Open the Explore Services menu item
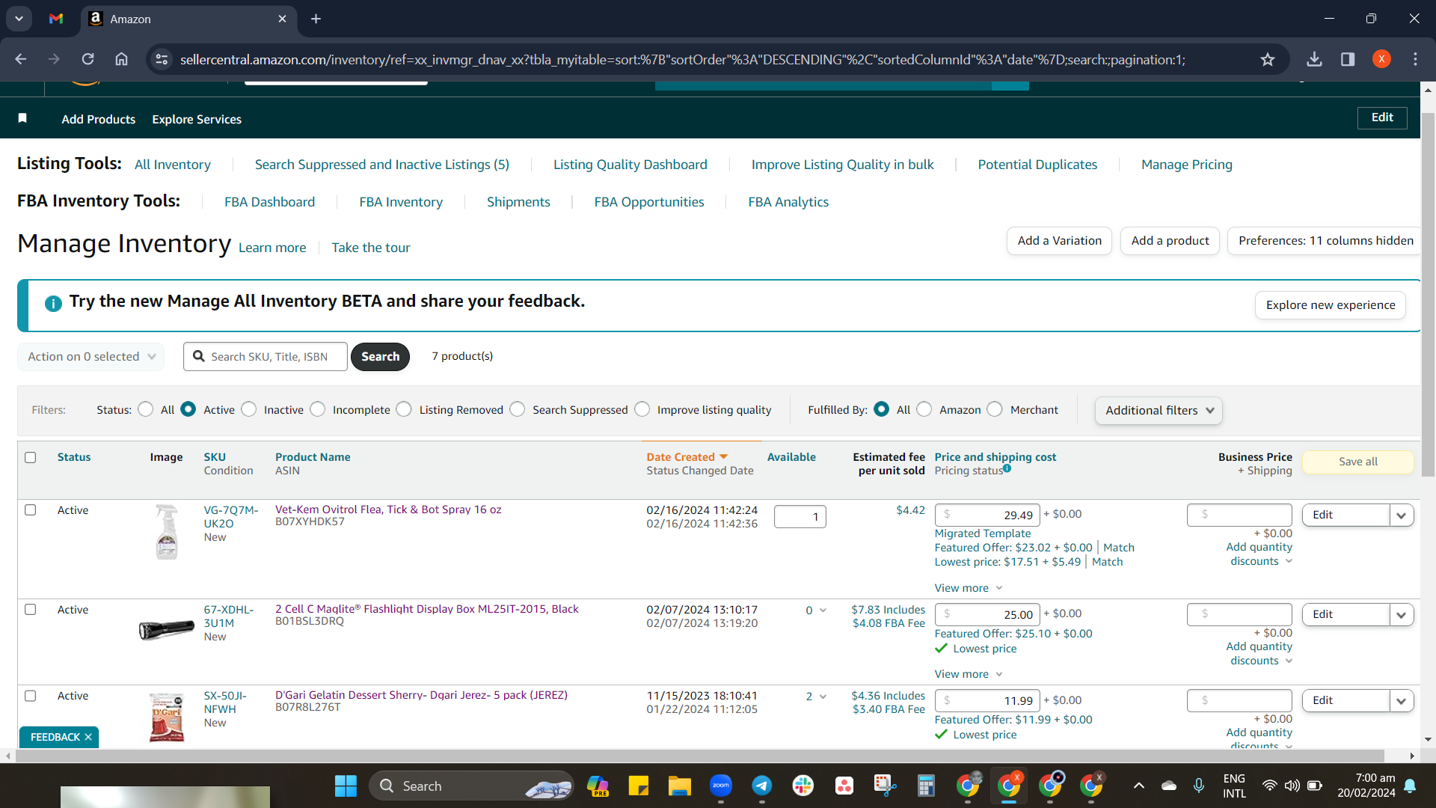Viewport: 1436px width, 808px height. [197, 119]
